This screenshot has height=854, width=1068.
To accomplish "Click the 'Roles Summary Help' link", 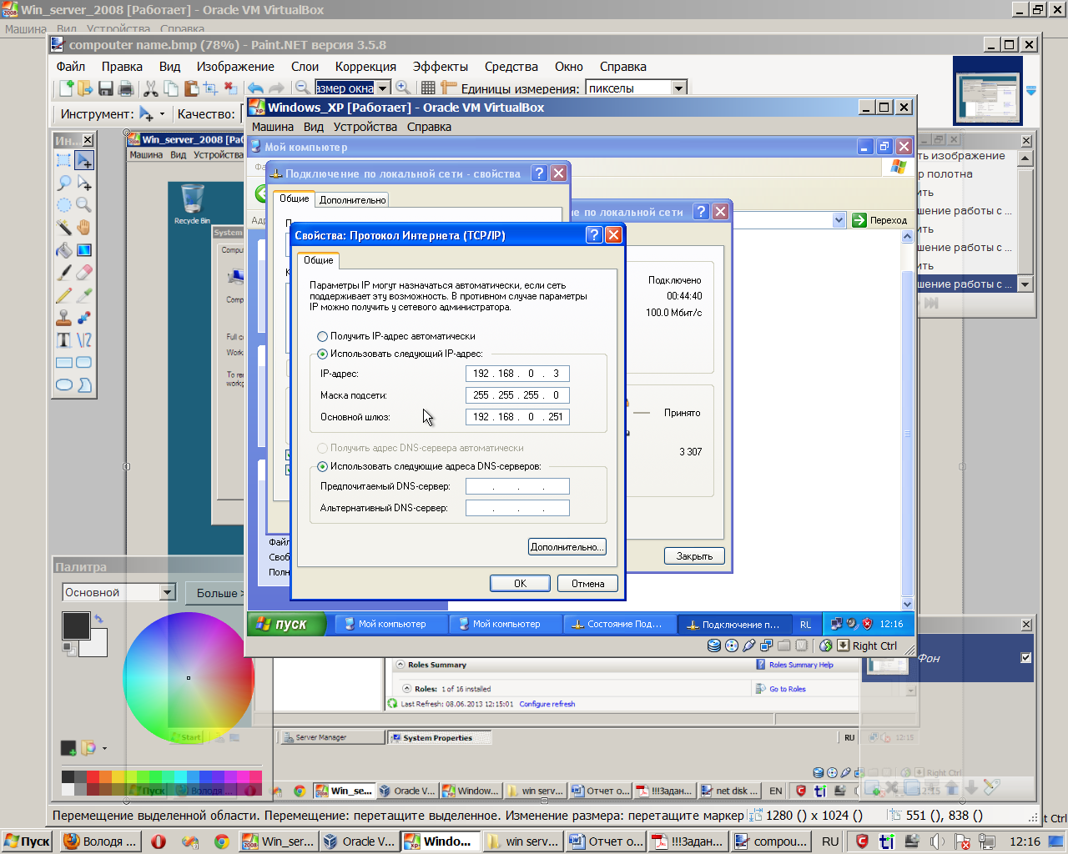I will [801, 665].
